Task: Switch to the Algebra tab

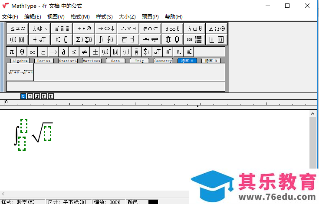Action: point(20,61)
